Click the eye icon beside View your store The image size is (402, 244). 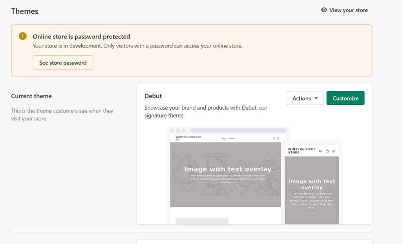pyautogui.click(x=324, y=10)
